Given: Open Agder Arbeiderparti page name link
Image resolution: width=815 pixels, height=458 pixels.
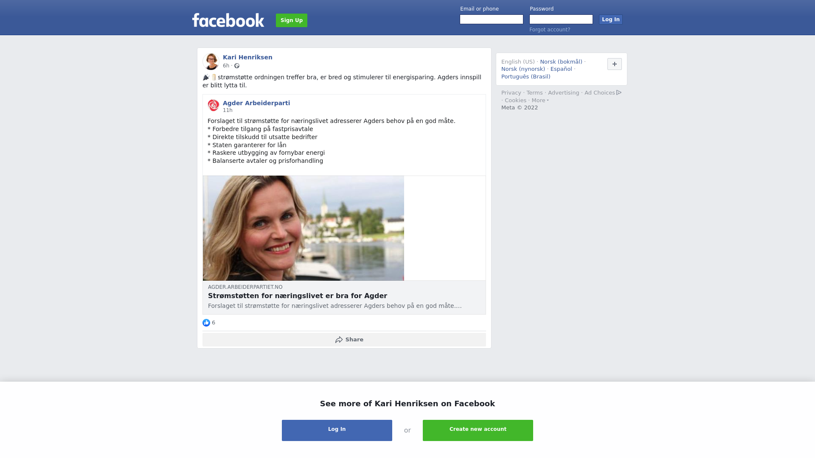Looking at the screenshot, I should click(256, 103).
